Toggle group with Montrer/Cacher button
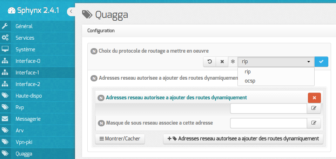 (x=120, y=139)
